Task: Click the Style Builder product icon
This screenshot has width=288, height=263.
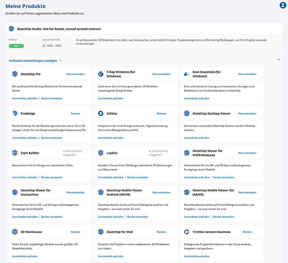Action: click(x=15, y=153)
